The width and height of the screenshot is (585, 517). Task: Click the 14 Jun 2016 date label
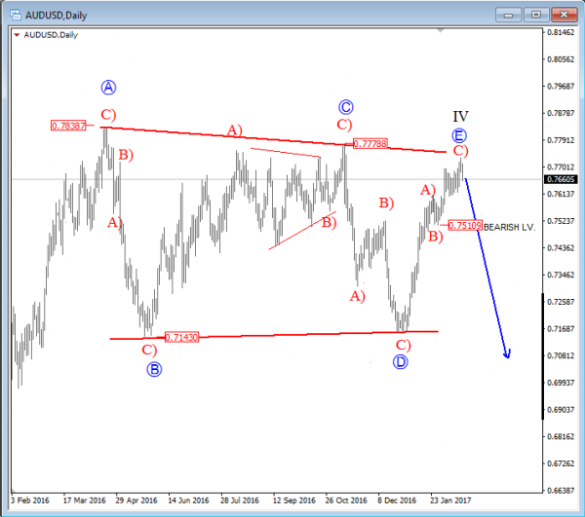pyautogui.click(x=188, y=500)
